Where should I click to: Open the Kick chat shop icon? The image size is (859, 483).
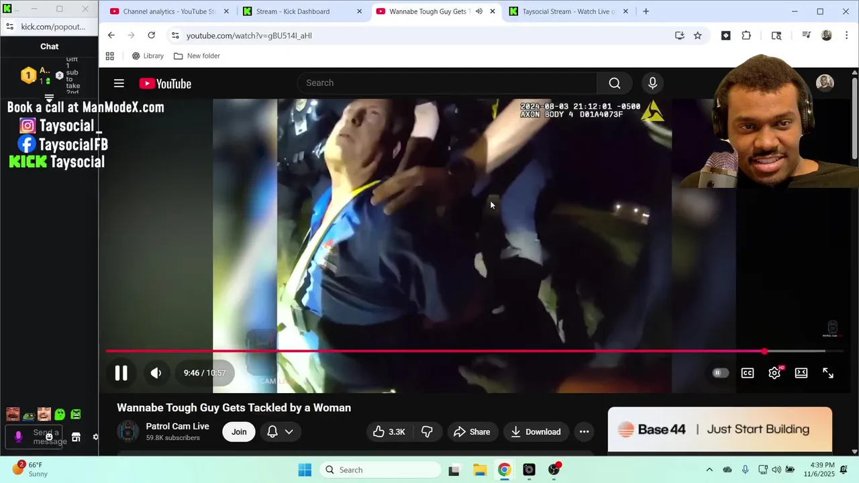[76, 437]
